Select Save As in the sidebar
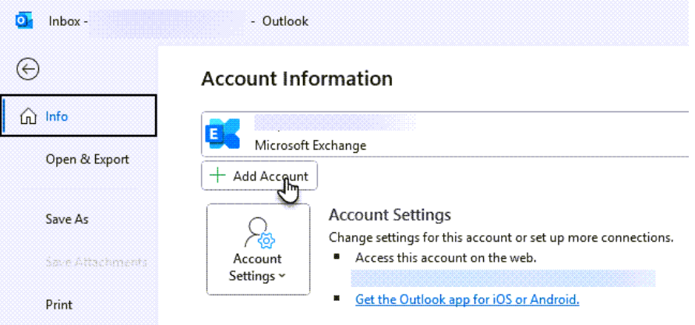Viewport: 695px width, 325px height. click(67, 219)
